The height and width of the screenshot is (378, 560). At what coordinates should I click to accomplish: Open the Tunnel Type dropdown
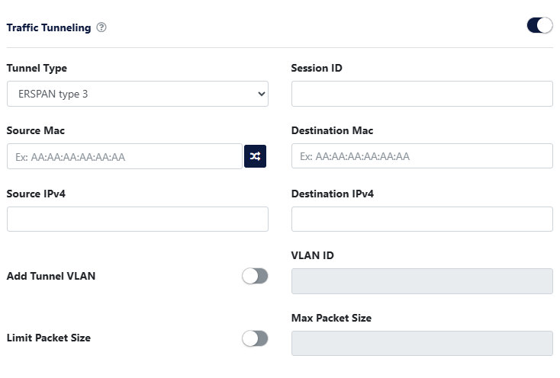coord(137,94)
